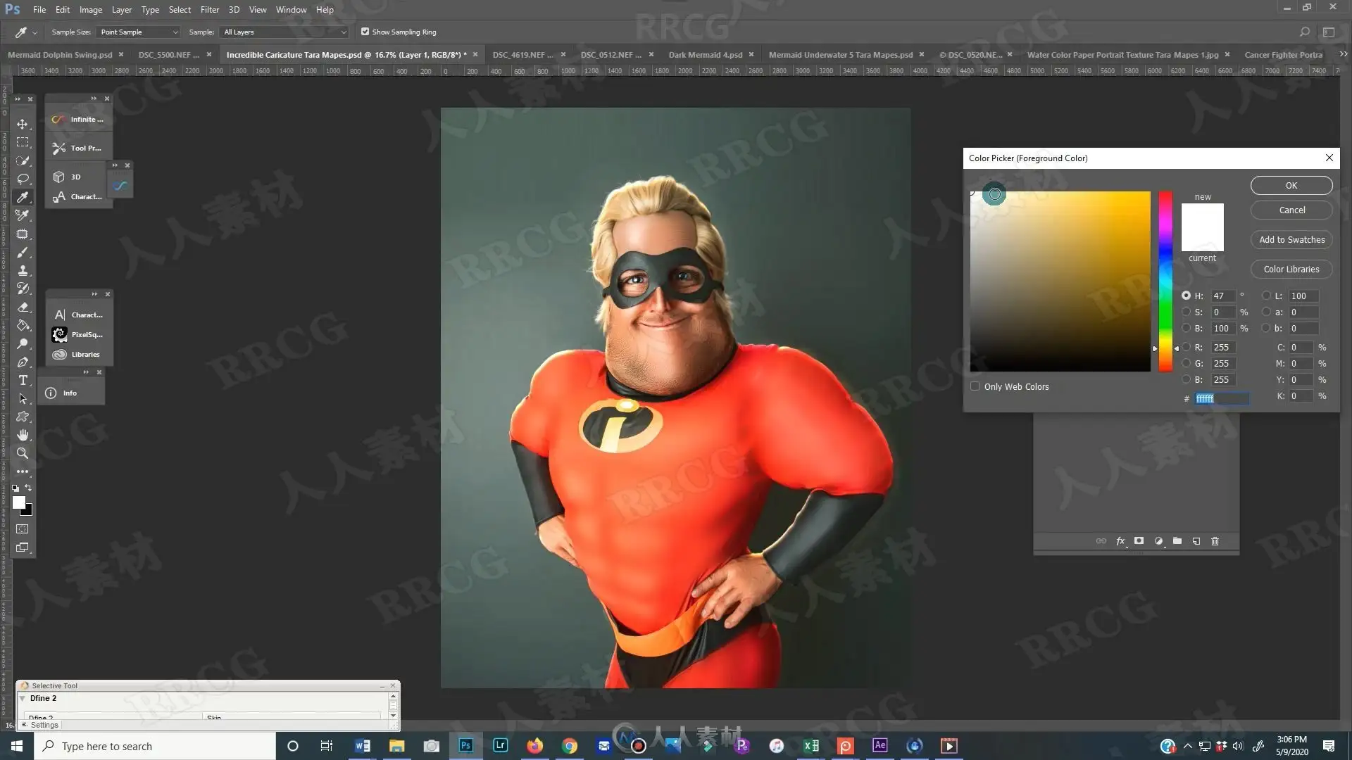Open the Layer menu
Viewport: 1352px width, 760px height.
click(x=122, y=10)
